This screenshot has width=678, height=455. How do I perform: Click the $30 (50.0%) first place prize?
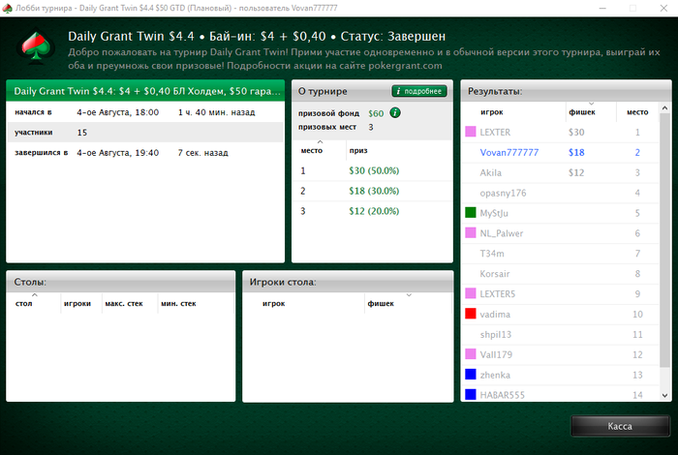374,170
